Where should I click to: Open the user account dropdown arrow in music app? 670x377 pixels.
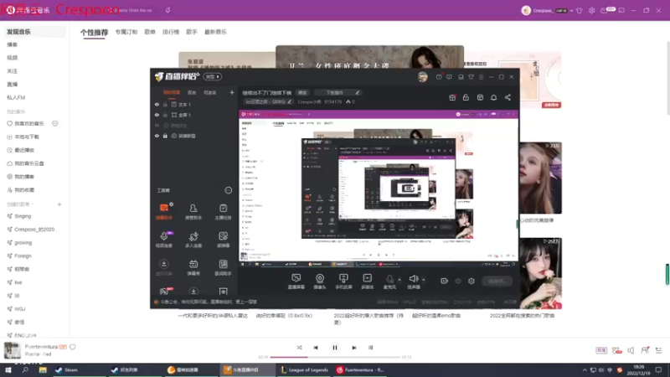(x=571, y=11)
